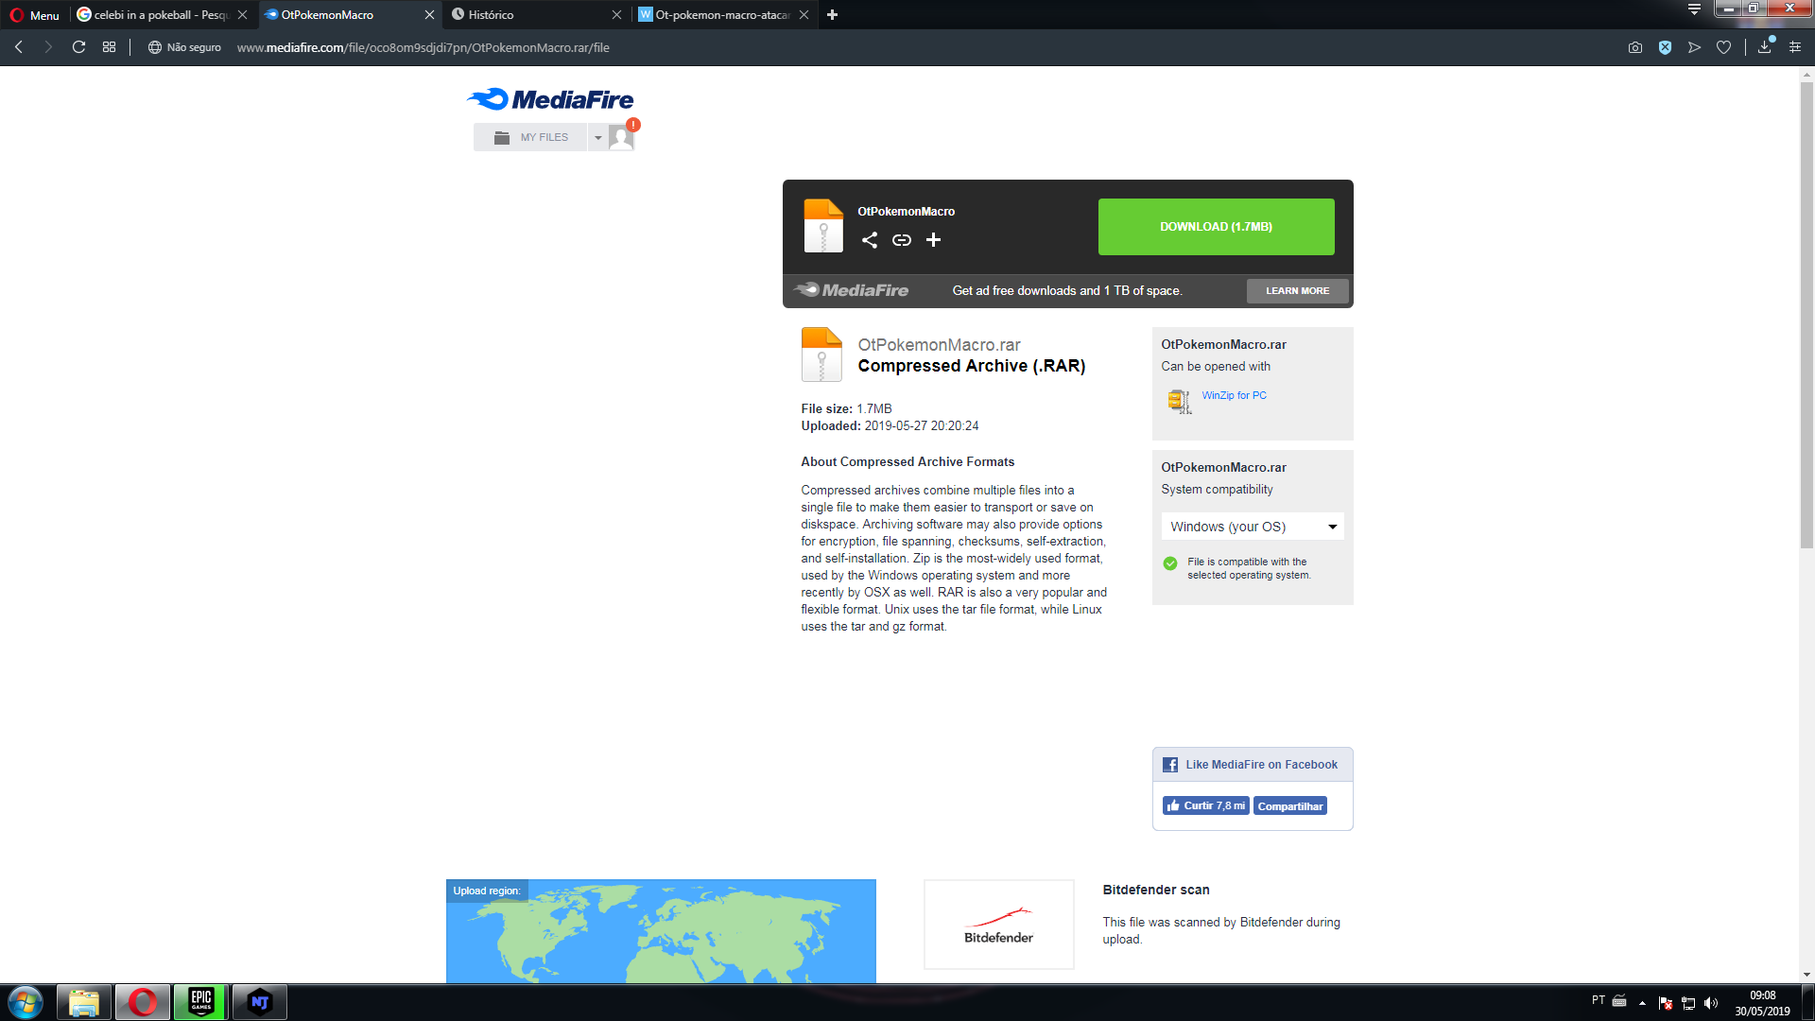The width and height of the screenshot is (1815, 1021).
Task: Click the Bitdefender logo box
Action: coord(998,925)
